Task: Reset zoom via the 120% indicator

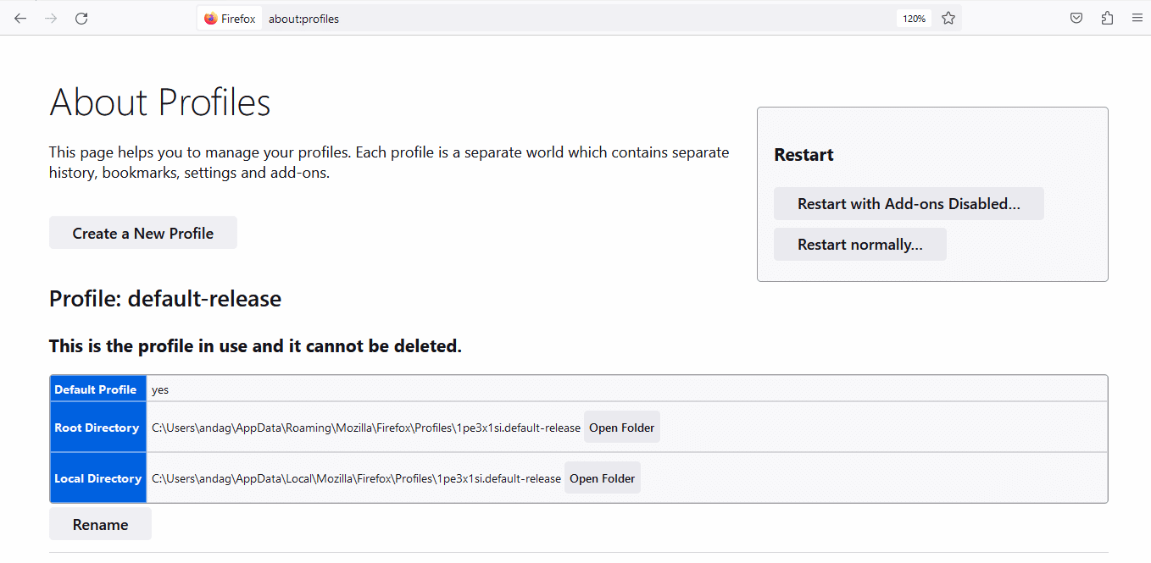Action: pyautogui.click(x=913, y=17)
